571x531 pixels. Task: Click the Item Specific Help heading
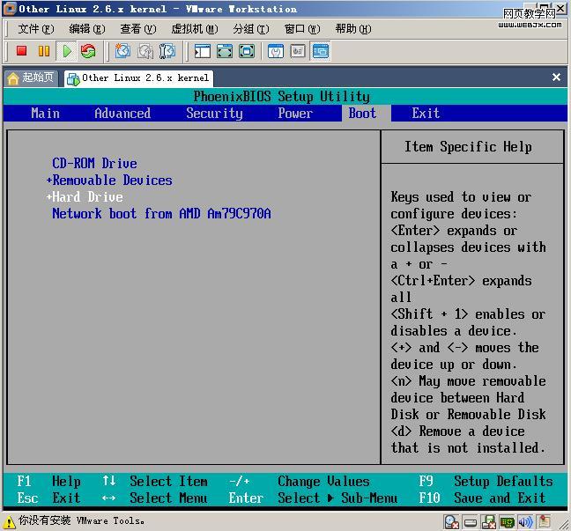468,147
